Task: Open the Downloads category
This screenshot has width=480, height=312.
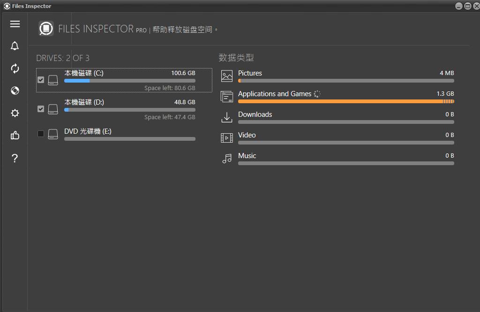Action: click(255, 114)
